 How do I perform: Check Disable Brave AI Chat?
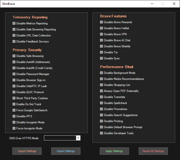click(101, 40)
